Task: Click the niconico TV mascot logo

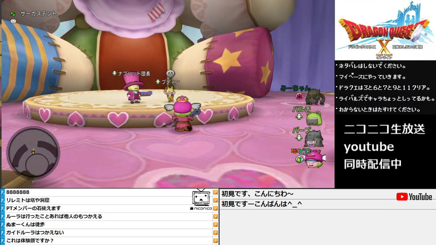Action: (201, 200)
